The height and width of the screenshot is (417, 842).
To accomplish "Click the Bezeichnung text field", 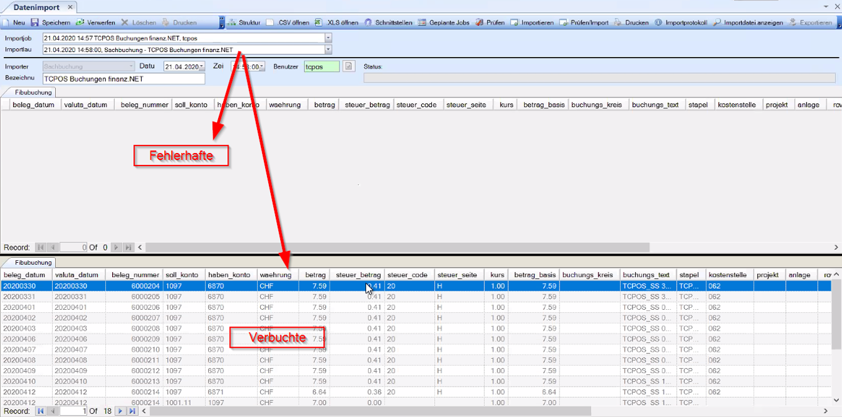I will [x=123, y=79].
